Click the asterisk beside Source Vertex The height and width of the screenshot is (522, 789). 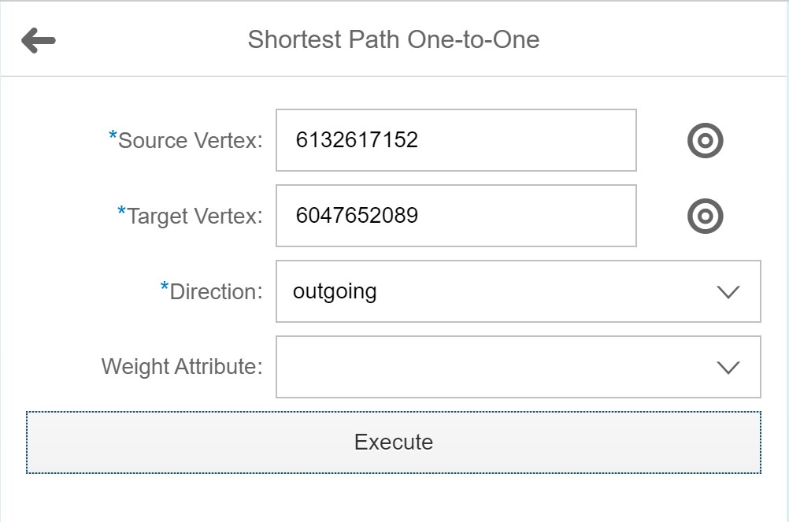pos(113,137)
